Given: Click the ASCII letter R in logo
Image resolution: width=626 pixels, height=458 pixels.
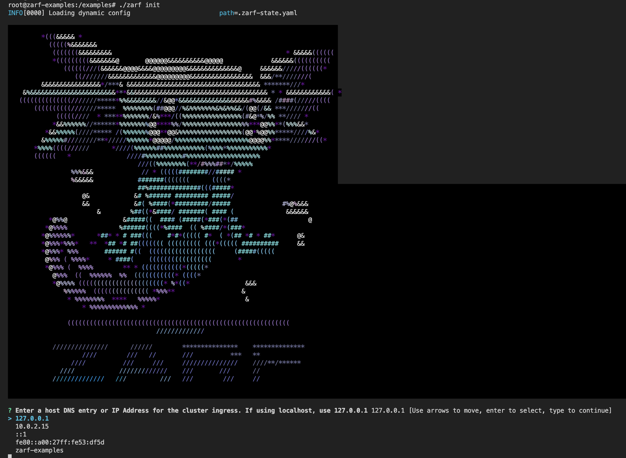Looking at the screenshot, I should [x=211, y=363].
